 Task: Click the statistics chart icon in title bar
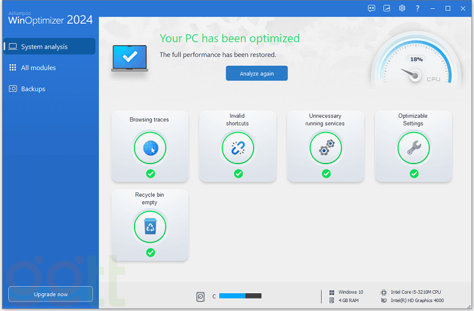tap(387, 8)
